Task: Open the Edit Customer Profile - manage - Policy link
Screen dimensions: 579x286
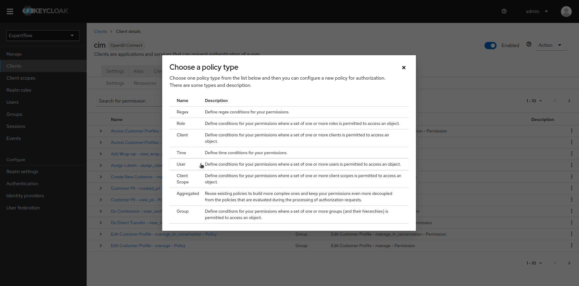Action: (148, 246)
